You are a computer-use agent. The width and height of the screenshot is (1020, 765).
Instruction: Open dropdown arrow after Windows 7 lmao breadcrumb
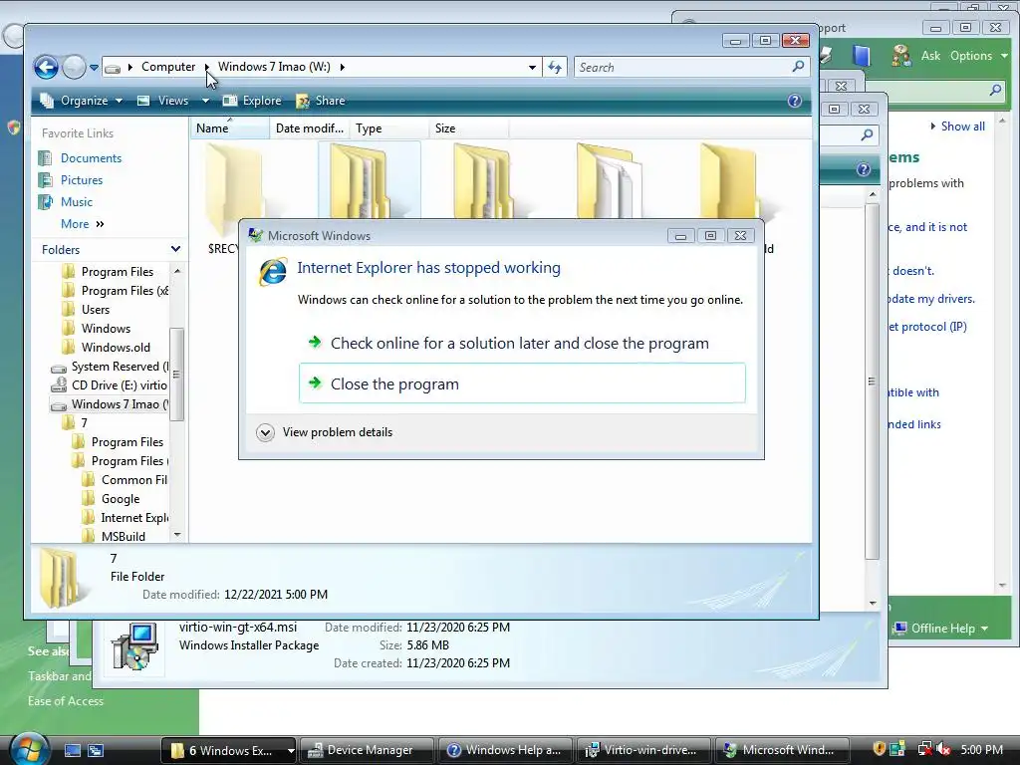tap(343, 67)
